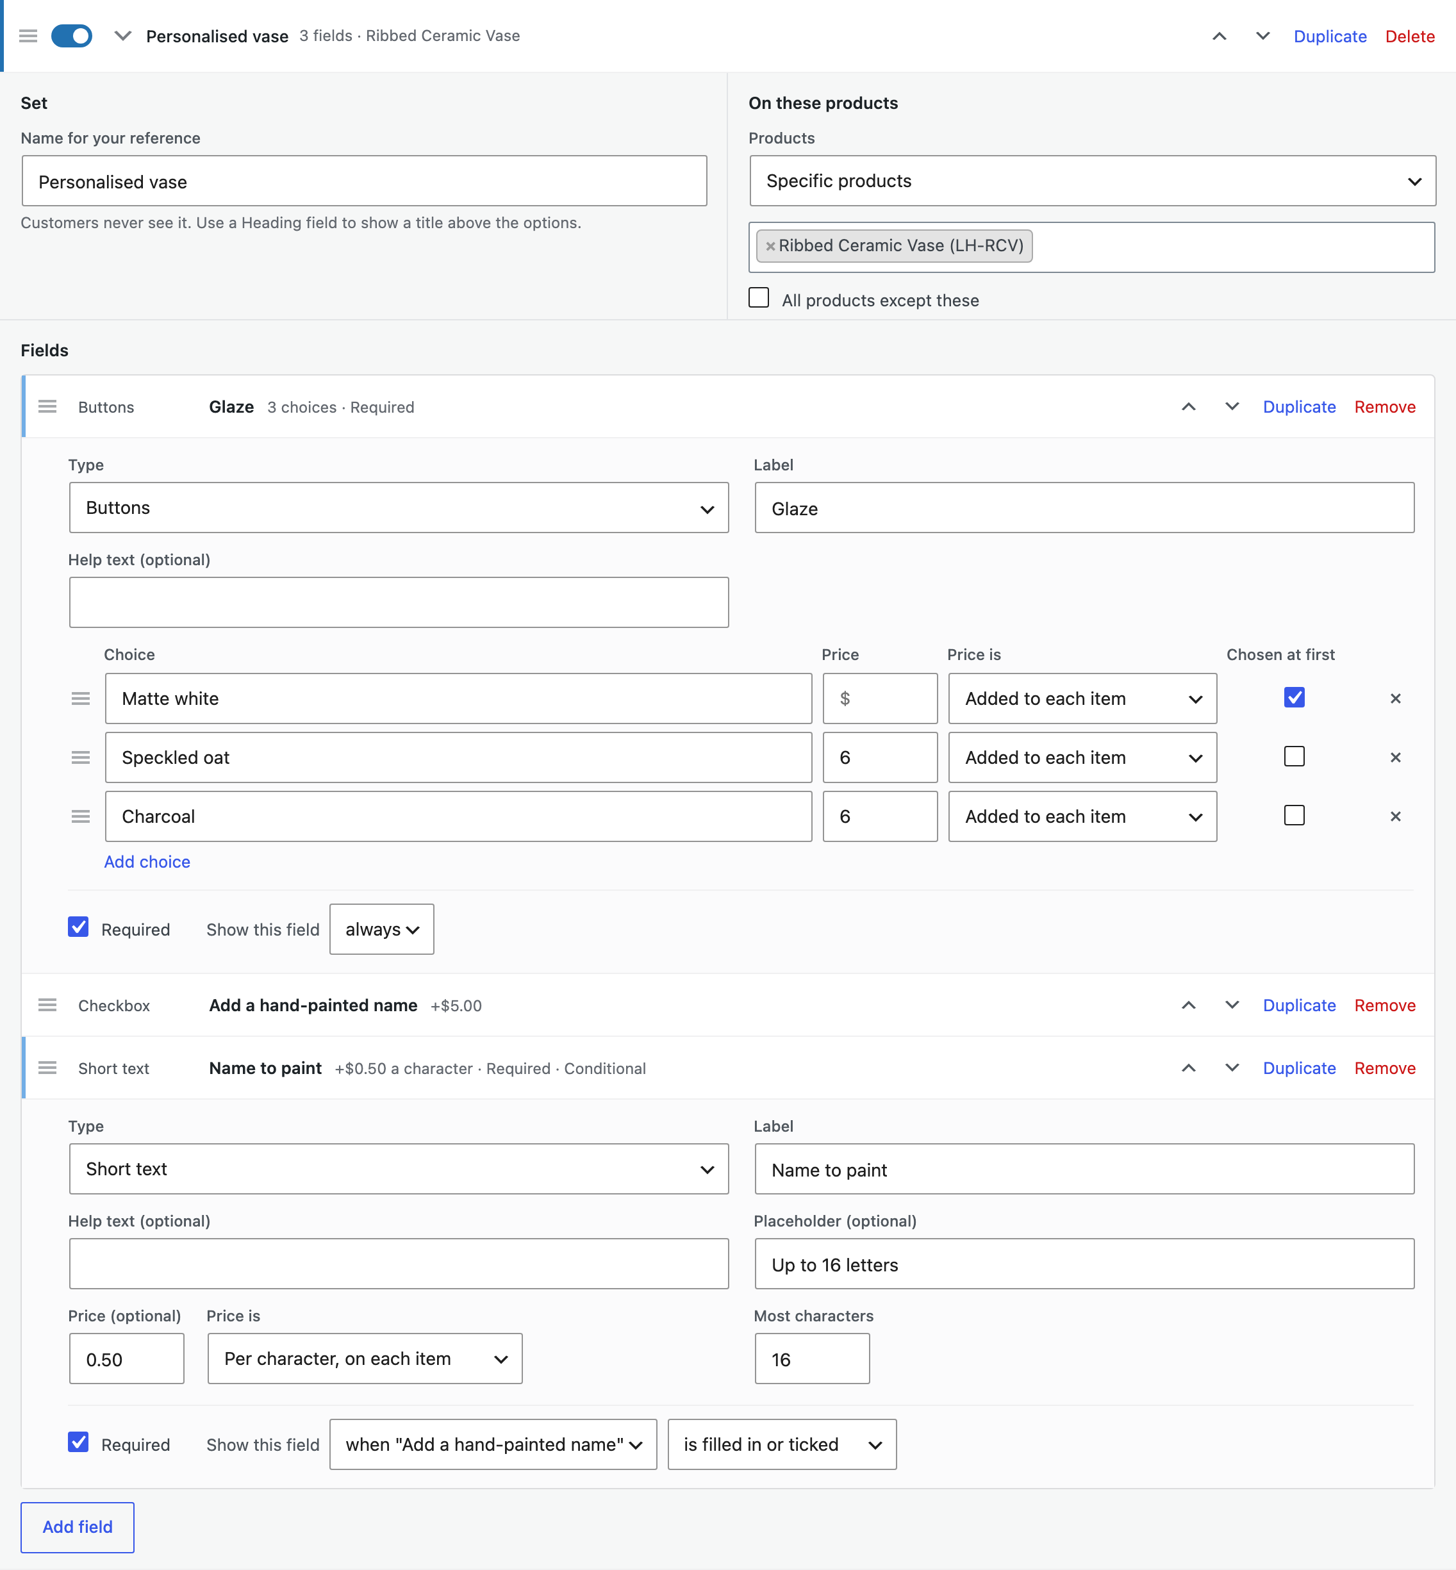Click the Add field button

tap(77, 1528)
